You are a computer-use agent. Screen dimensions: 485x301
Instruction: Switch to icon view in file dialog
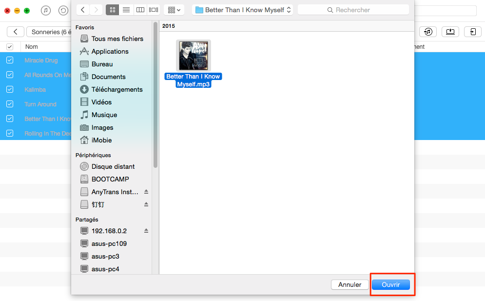point(112,10)
